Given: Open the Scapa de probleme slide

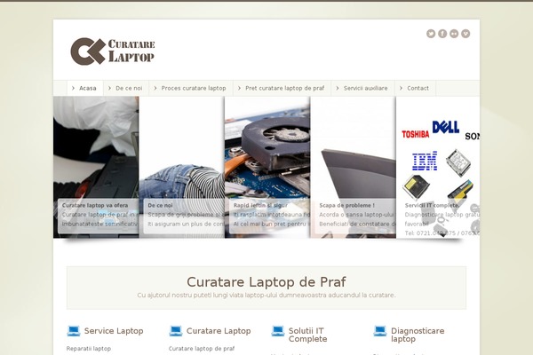Looking at the screenshot, I should (x=354, y=167).
